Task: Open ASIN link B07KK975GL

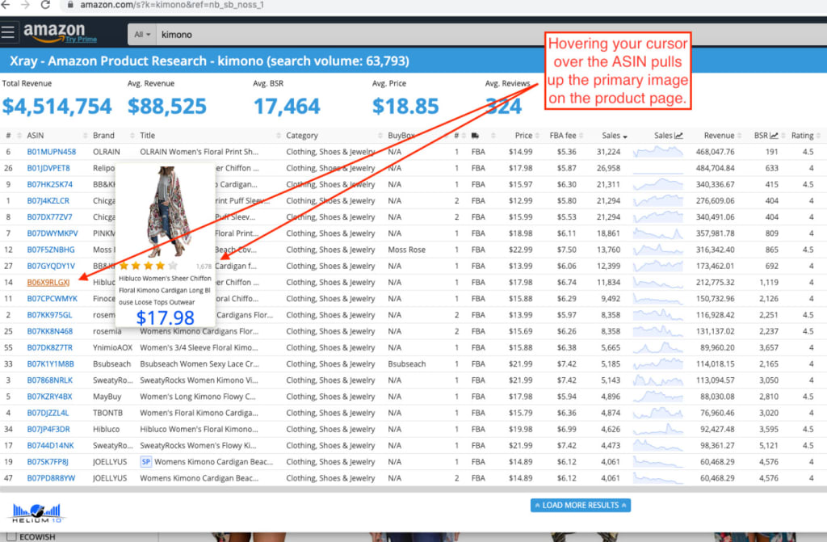Action: click(49, 315)
